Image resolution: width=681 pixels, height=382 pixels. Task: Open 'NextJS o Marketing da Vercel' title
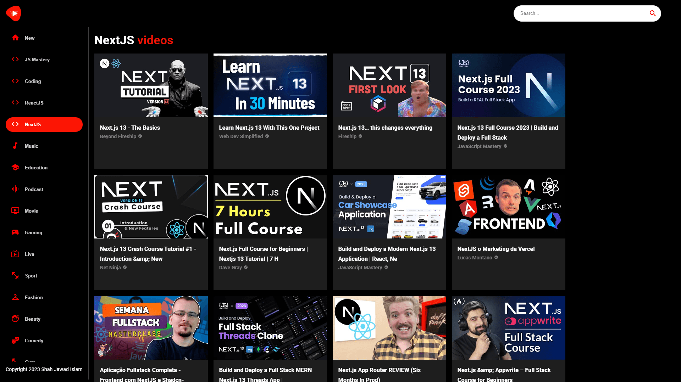pos(496,249)
